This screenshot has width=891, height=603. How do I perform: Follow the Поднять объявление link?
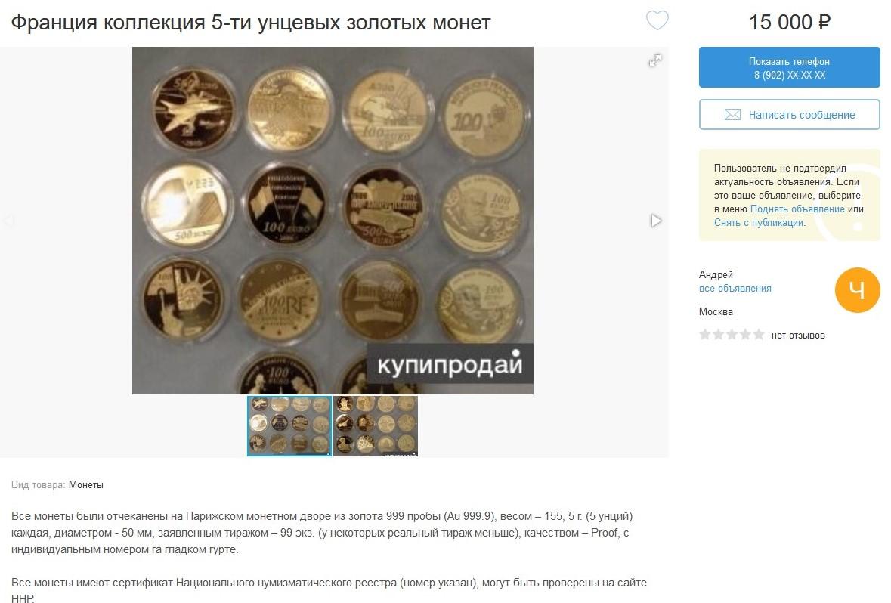pos(797,209)
